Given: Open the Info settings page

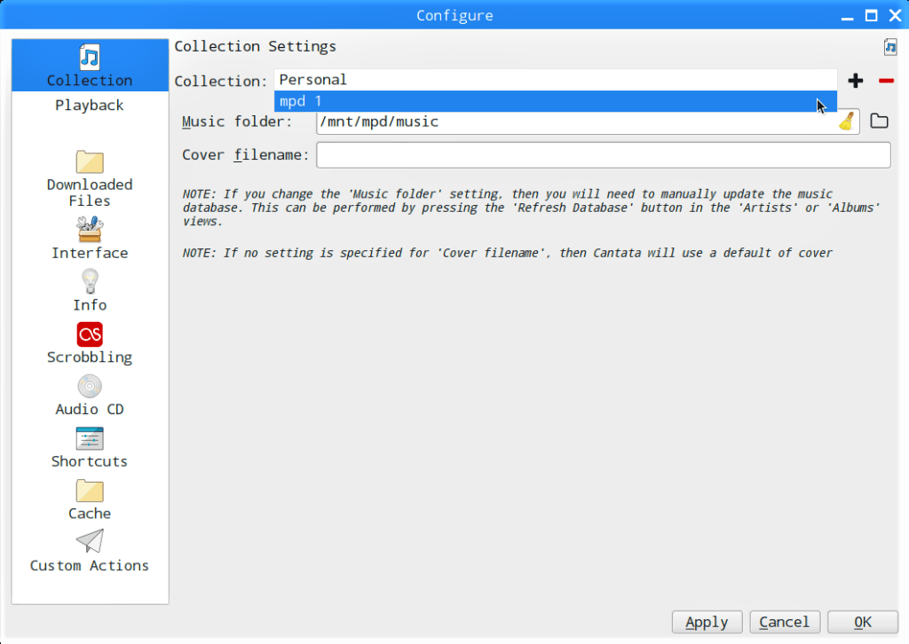Looking at the screenshot, I should (90, 291).
